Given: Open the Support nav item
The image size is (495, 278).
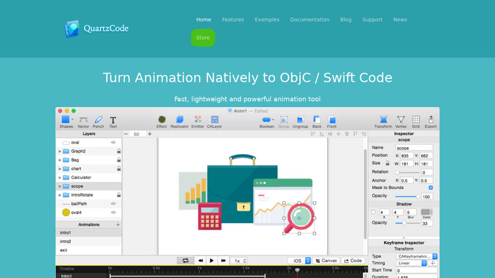Looking at the screenshot, I should [372, 19].
